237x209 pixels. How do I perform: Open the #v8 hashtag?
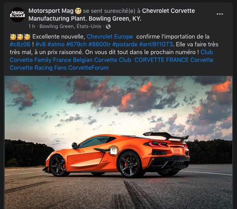tap(40, 44)
